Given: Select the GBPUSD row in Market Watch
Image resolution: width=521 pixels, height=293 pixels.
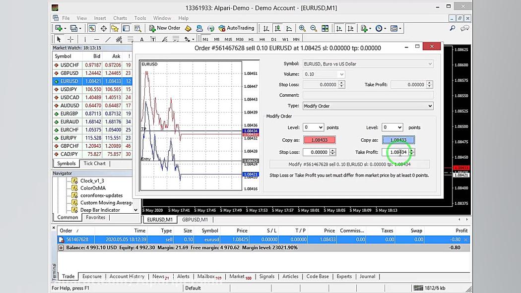Looking at the screenshot, I should click(69, 73).
